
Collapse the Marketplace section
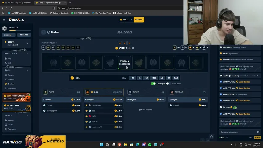[27, 53]
